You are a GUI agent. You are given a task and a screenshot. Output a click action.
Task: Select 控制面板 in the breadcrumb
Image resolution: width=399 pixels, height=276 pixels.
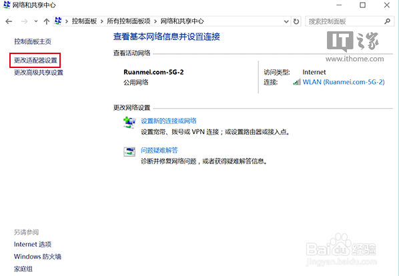[x=84, y=21]
